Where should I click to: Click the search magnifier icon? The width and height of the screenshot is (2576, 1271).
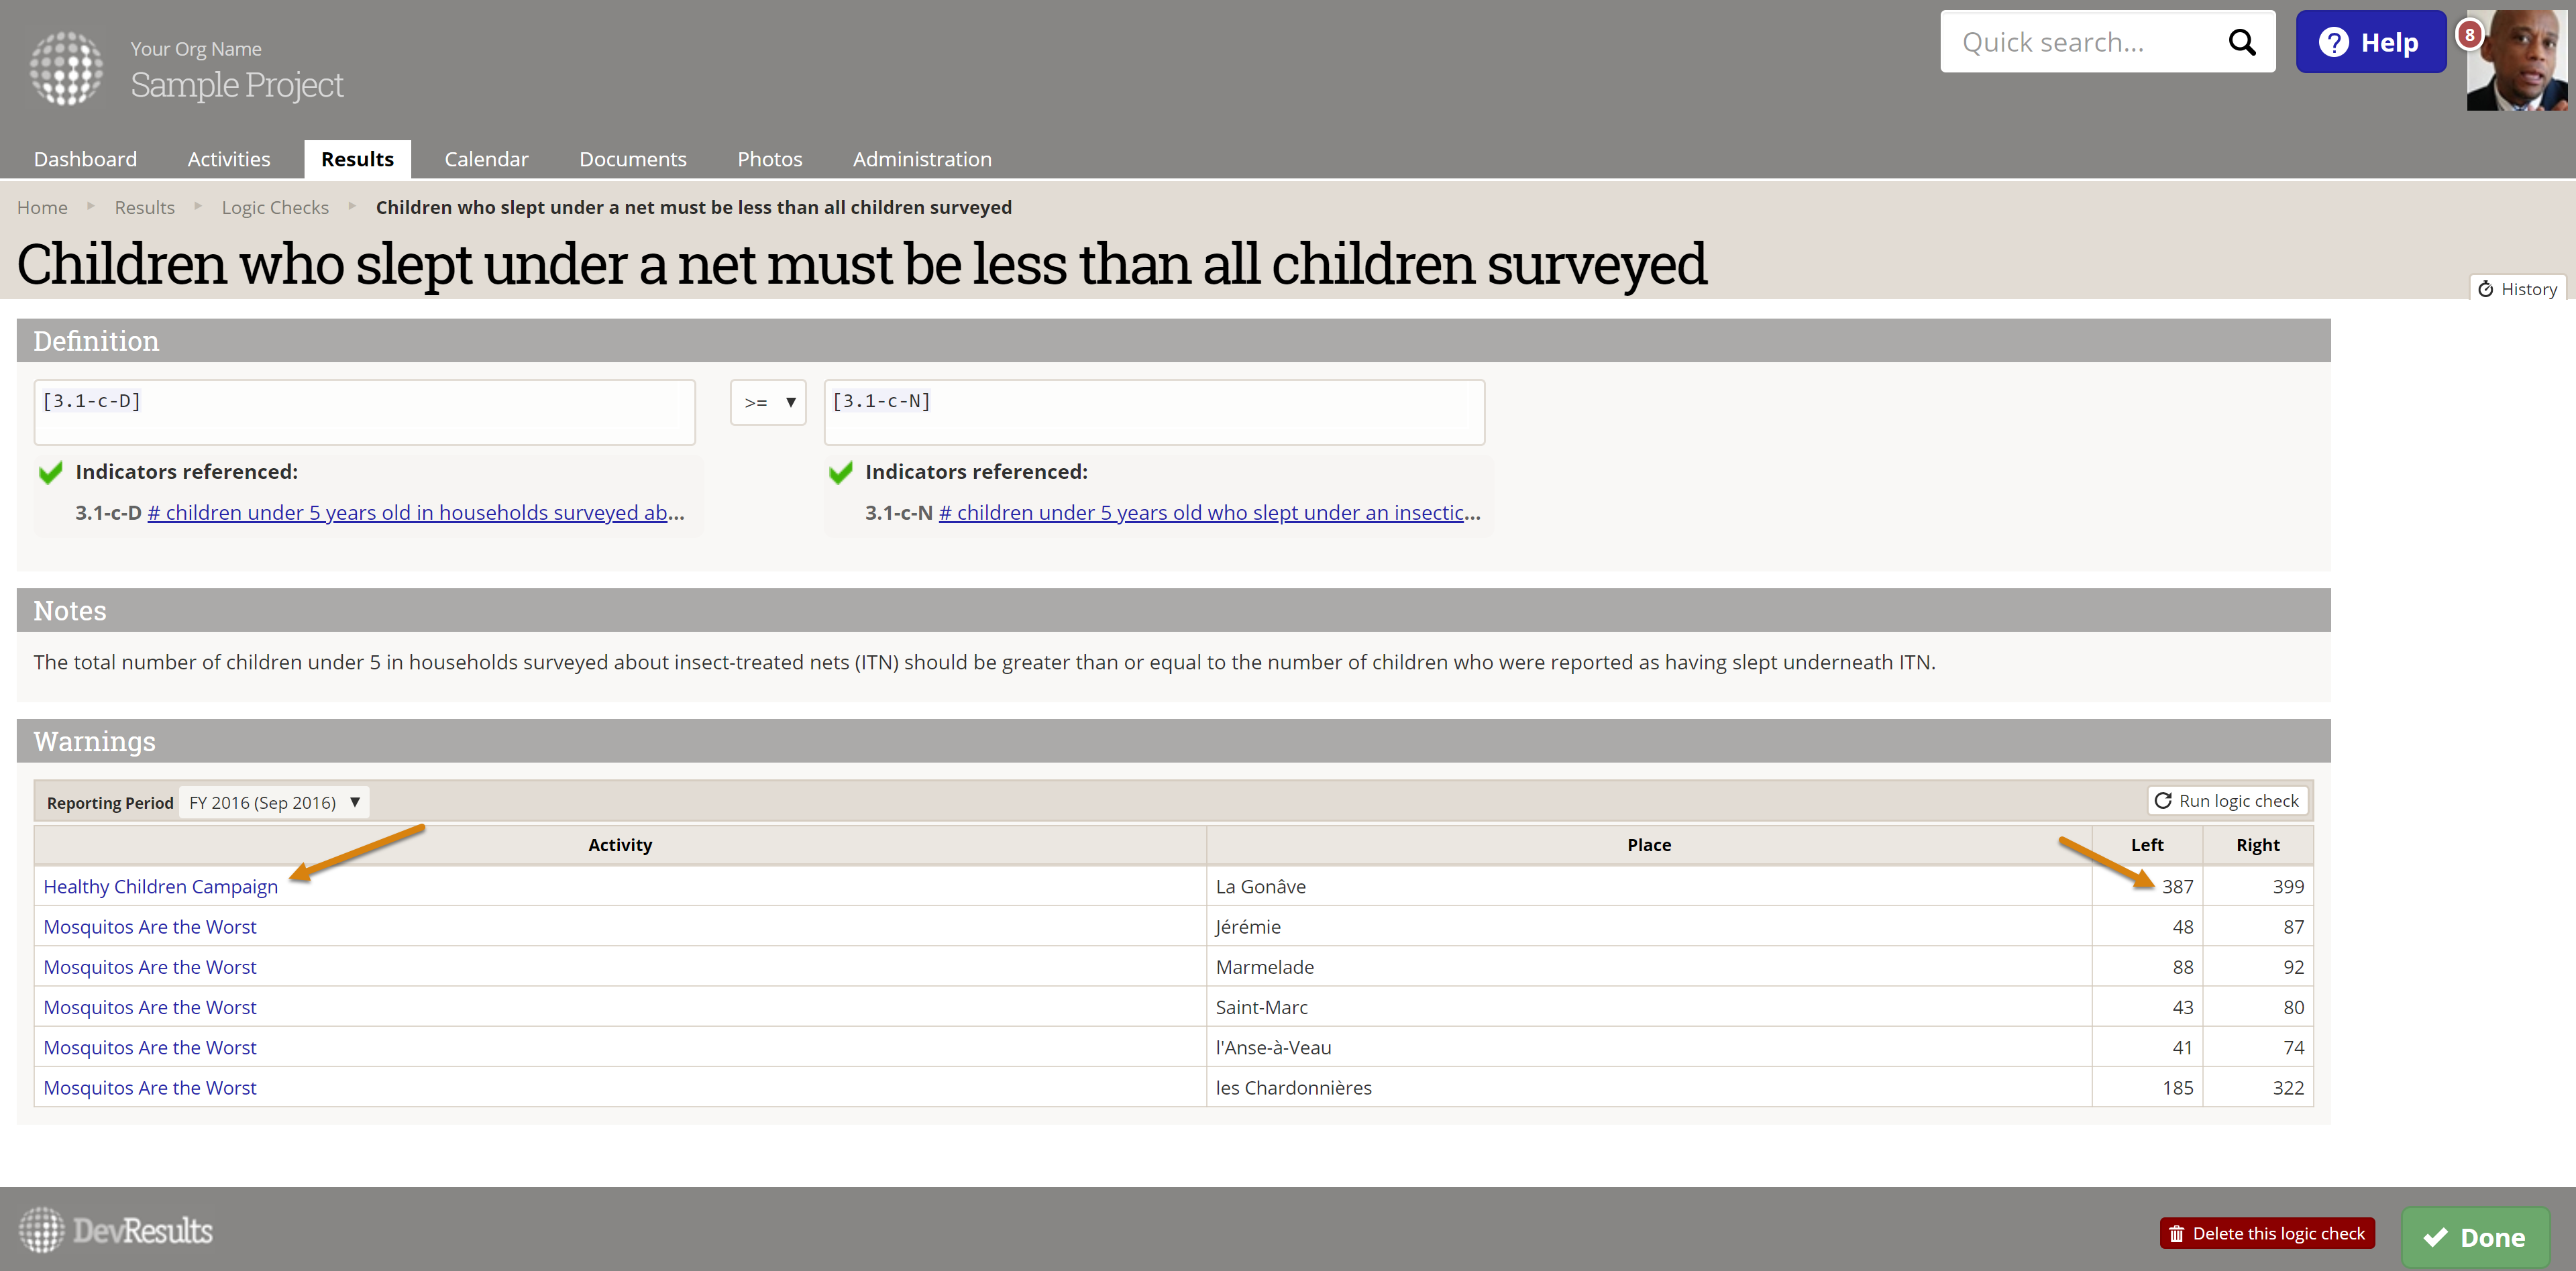tap(2241, 42)
